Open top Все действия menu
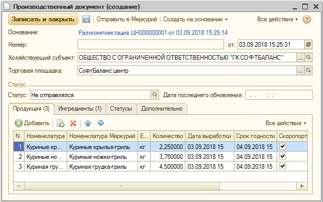Screen dimensions: 323x202 (278, 19)
